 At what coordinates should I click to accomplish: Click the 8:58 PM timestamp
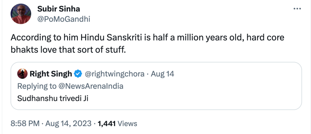pos(25,123)
